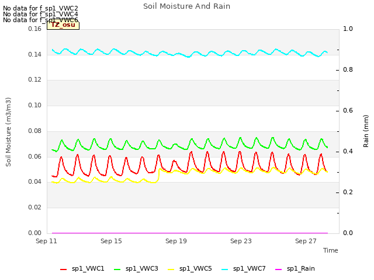
Task: Click the step jump in the yellow VWC5 line
Action: pyautogui.click(x=159, y=176)
